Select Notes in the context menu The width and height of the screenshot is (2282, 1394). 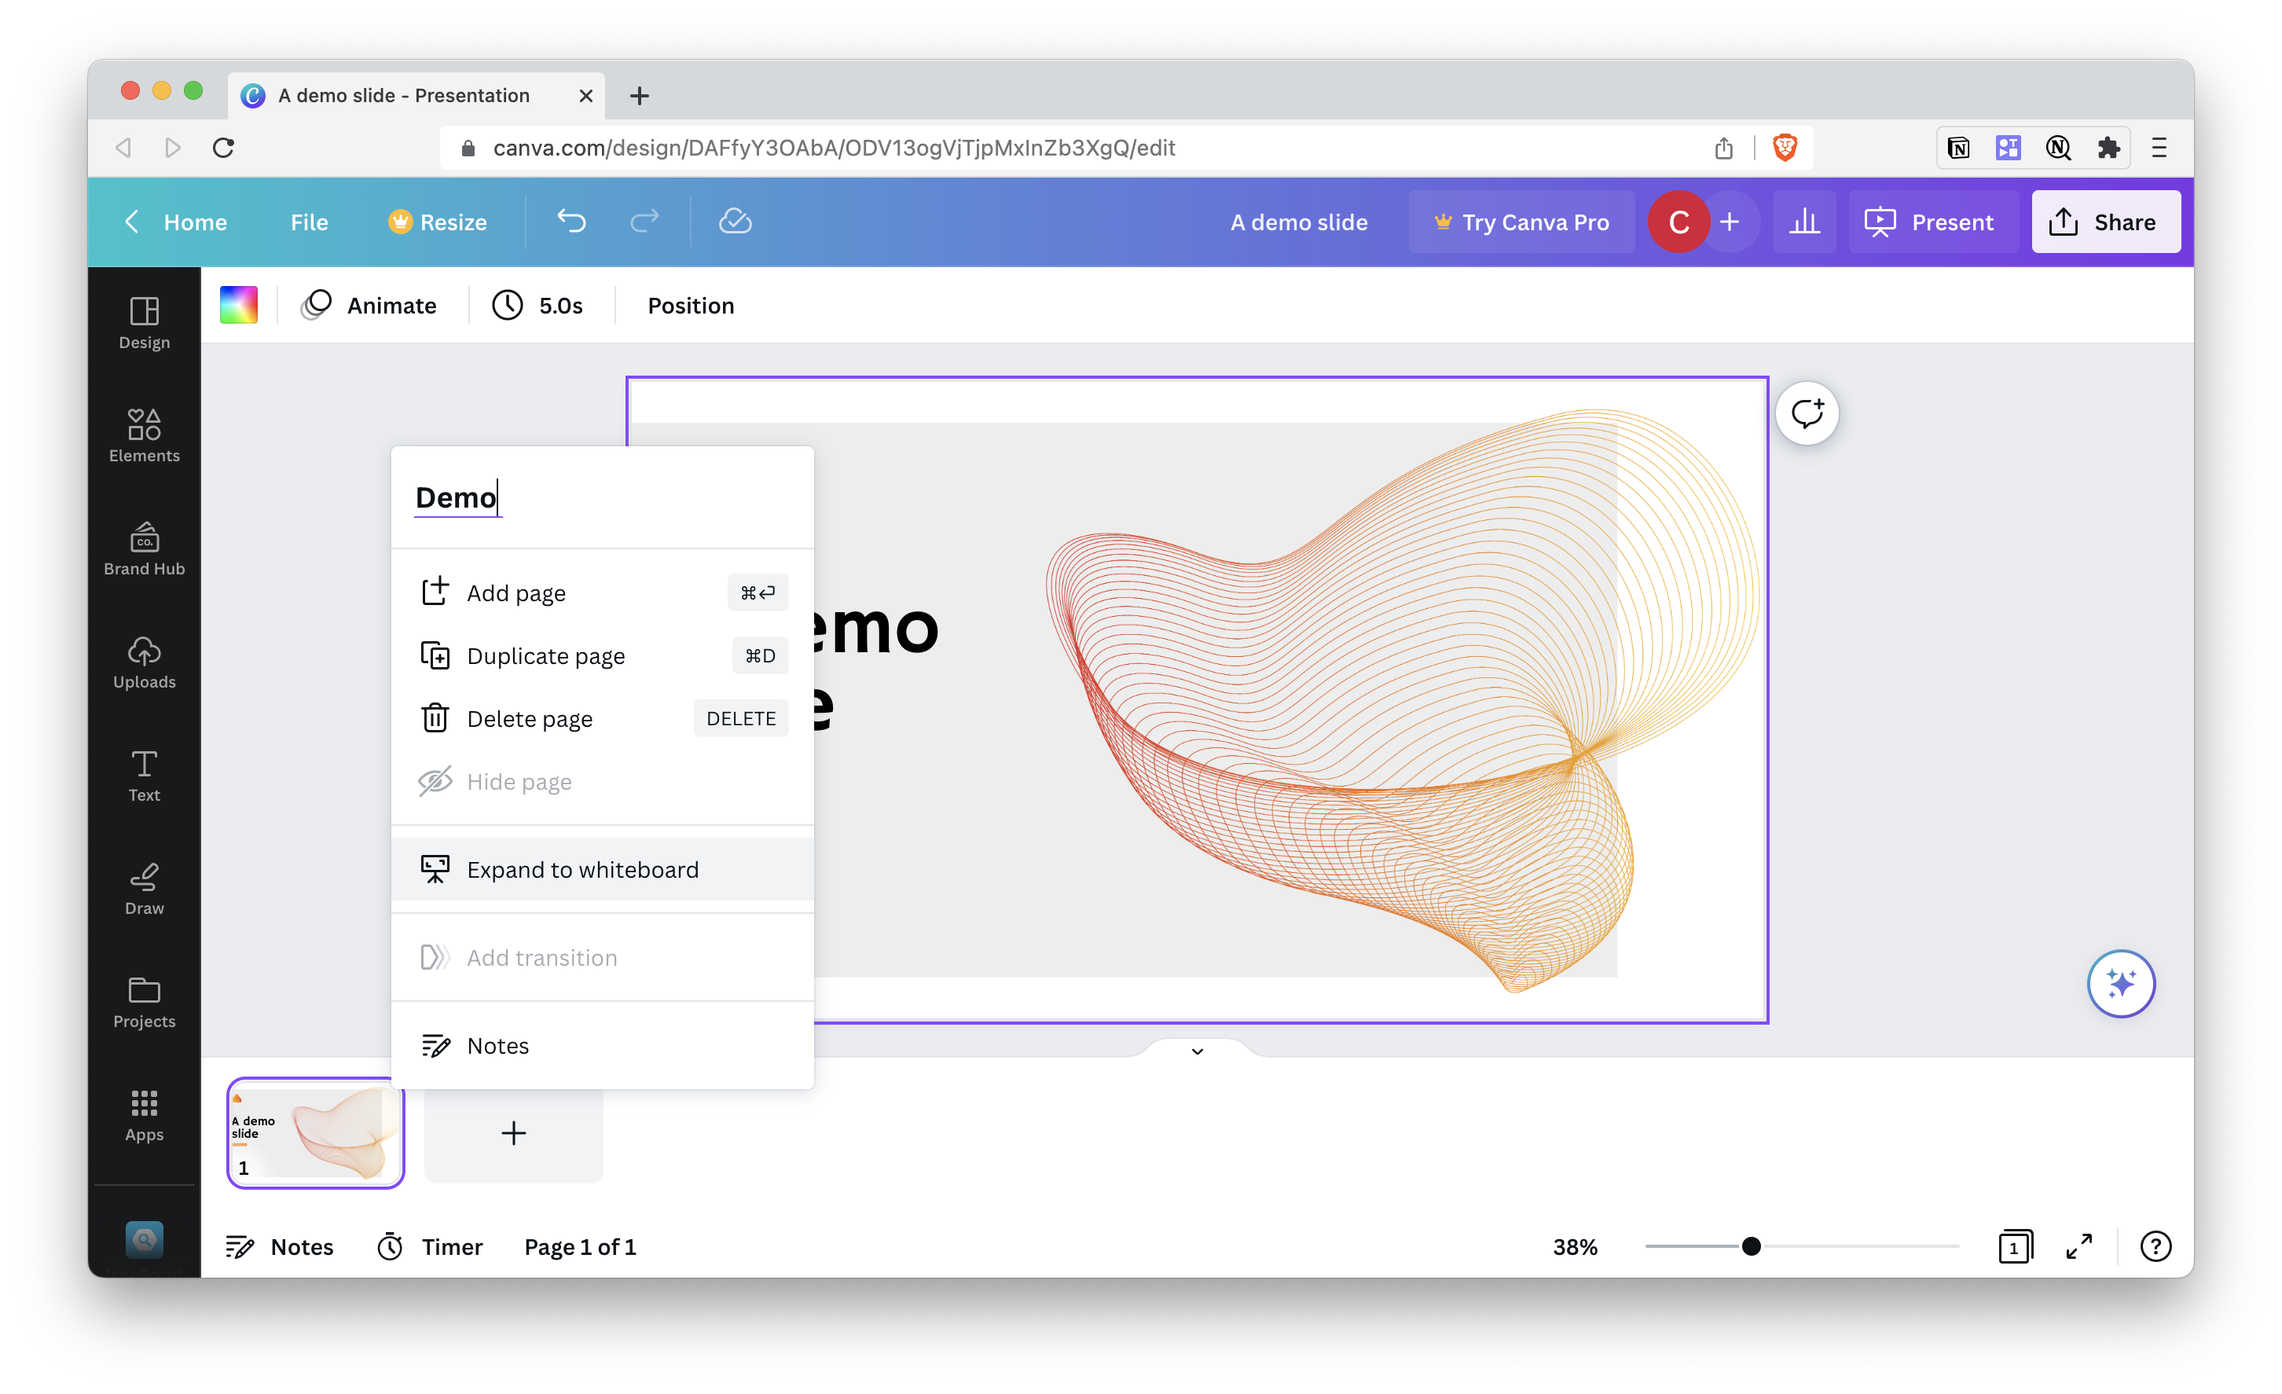[x=603, y=1045]
